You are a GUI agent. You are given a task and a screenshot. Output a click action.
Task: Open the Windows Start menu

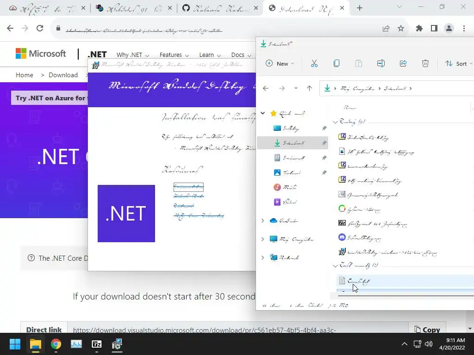15,344
